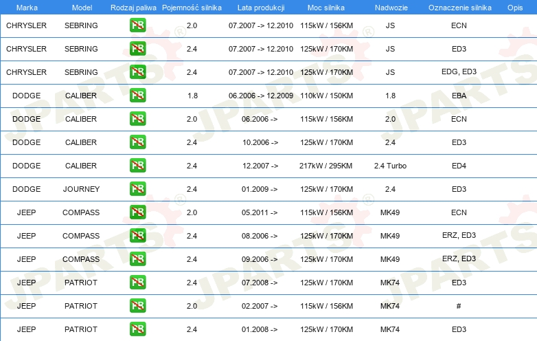Click the Oznaczenie silnika column header
The image size is (537, 341).
pyautogui.click(x=460, y=8)
